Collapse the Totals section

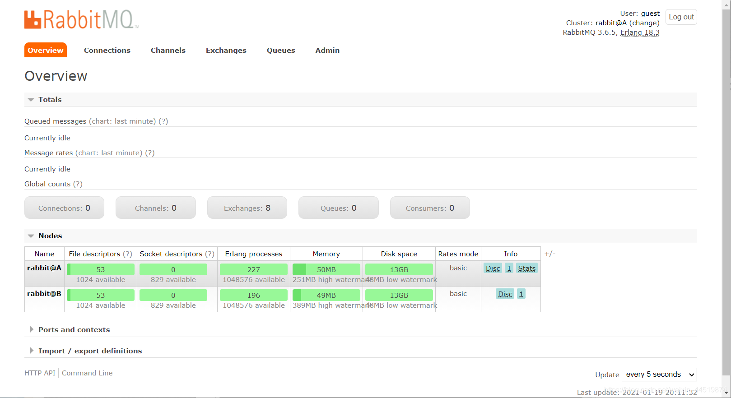[x=50, y=99]
